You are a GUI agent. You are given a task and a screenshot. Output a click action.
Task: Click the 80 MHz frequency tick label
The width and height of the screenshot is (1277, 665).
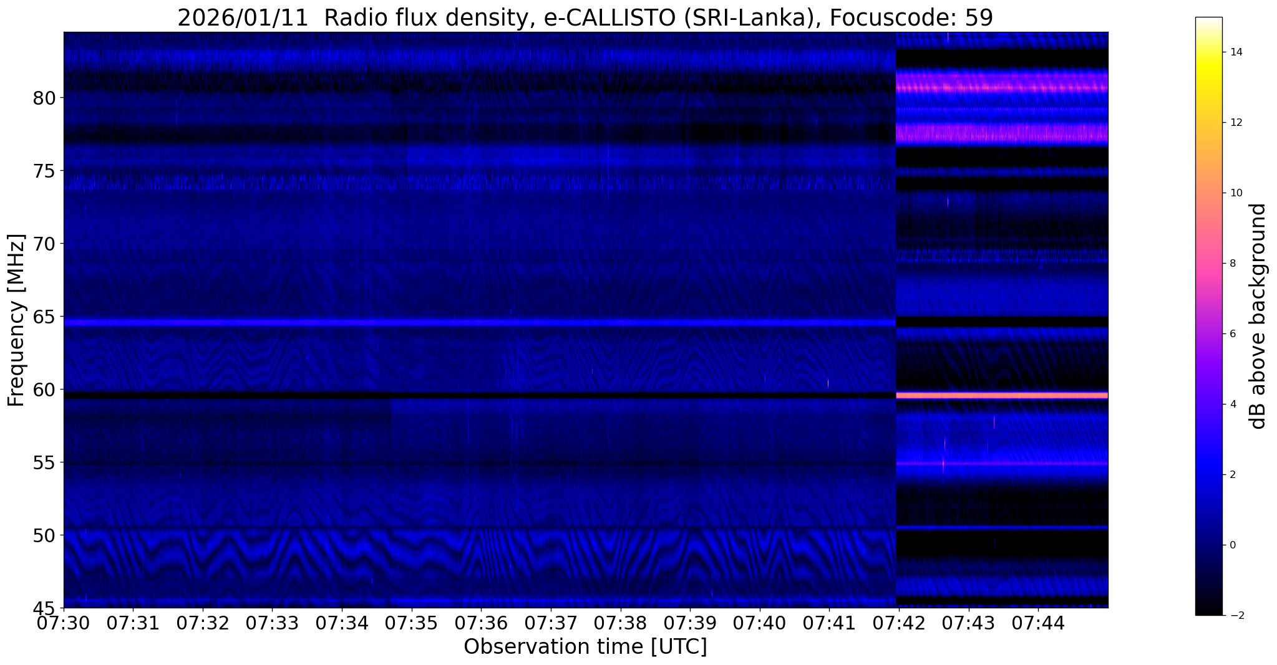[x=44, y=98]
